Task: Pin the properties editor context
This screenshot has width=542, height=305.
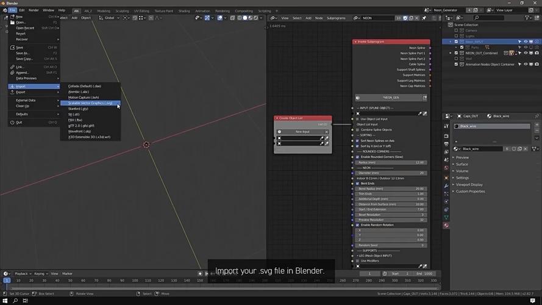Action: click(x=537, y=116)
